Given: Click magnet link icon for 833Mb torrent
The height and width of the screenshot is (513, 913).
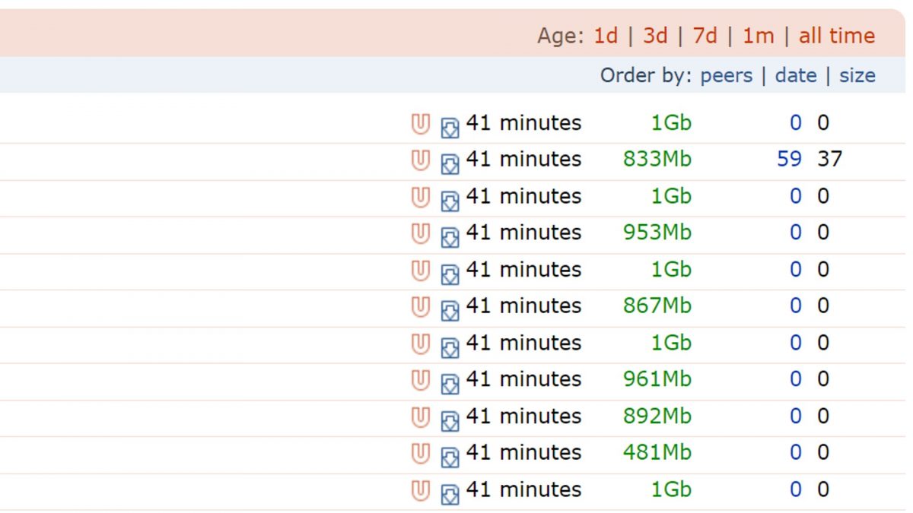Looking at the screenshot, I should [x=420, y=160].
